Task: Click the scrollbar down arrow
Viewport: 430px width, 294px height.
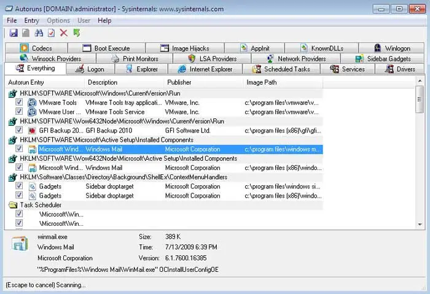Action: tap(420, 225)
